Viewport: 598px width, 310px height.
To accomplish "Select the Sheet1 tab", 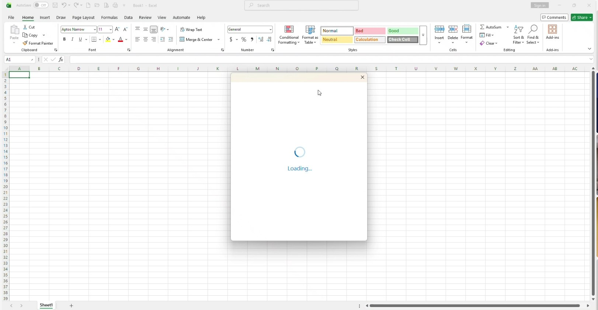I will pyautogui.click(x=46, y=305).
